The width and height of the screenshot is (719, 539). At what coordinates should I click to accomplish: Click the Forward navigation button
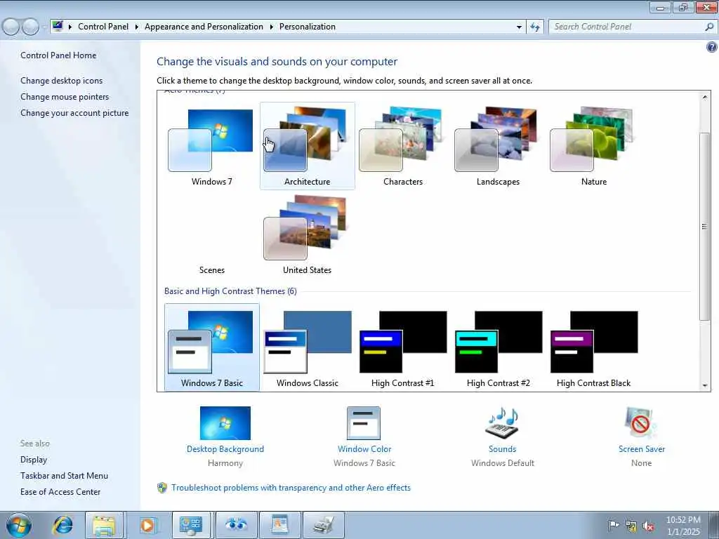pos(30,27)
